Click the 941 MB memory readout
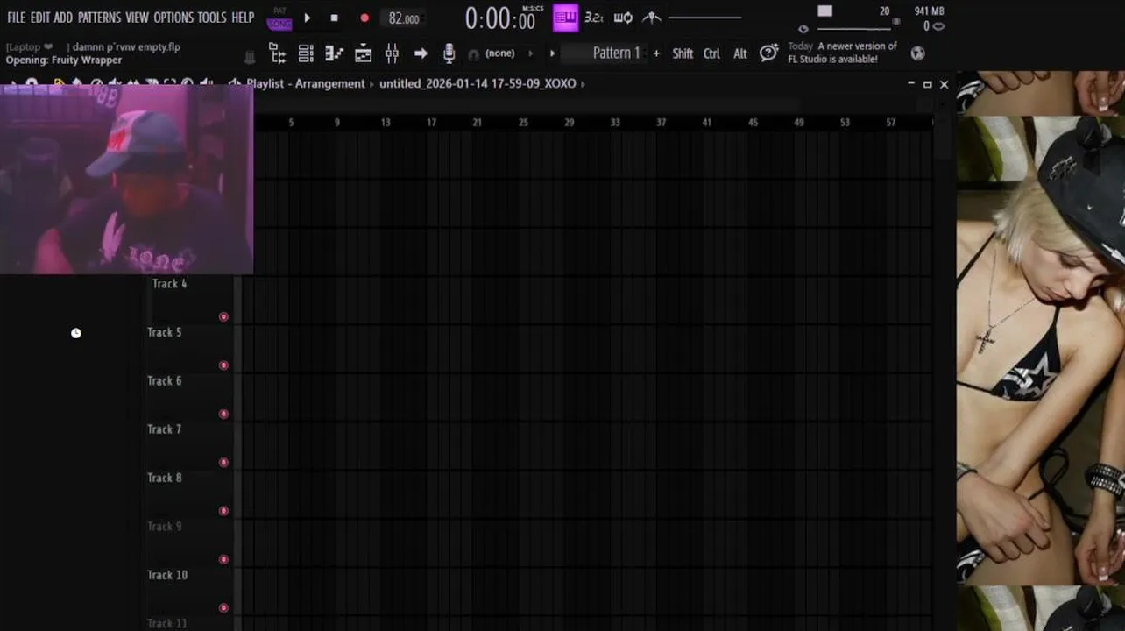Image resolution: width=1125 pixels, height=631 pixels. pyautogui.click(x=929, y=11)
